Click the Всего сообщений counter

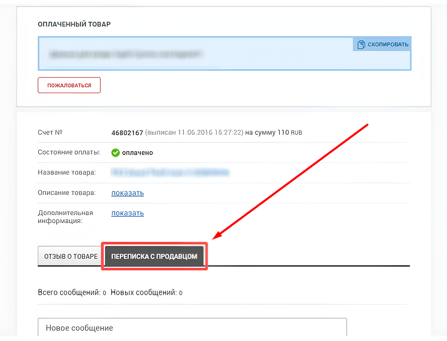click(x=72, y=292)
